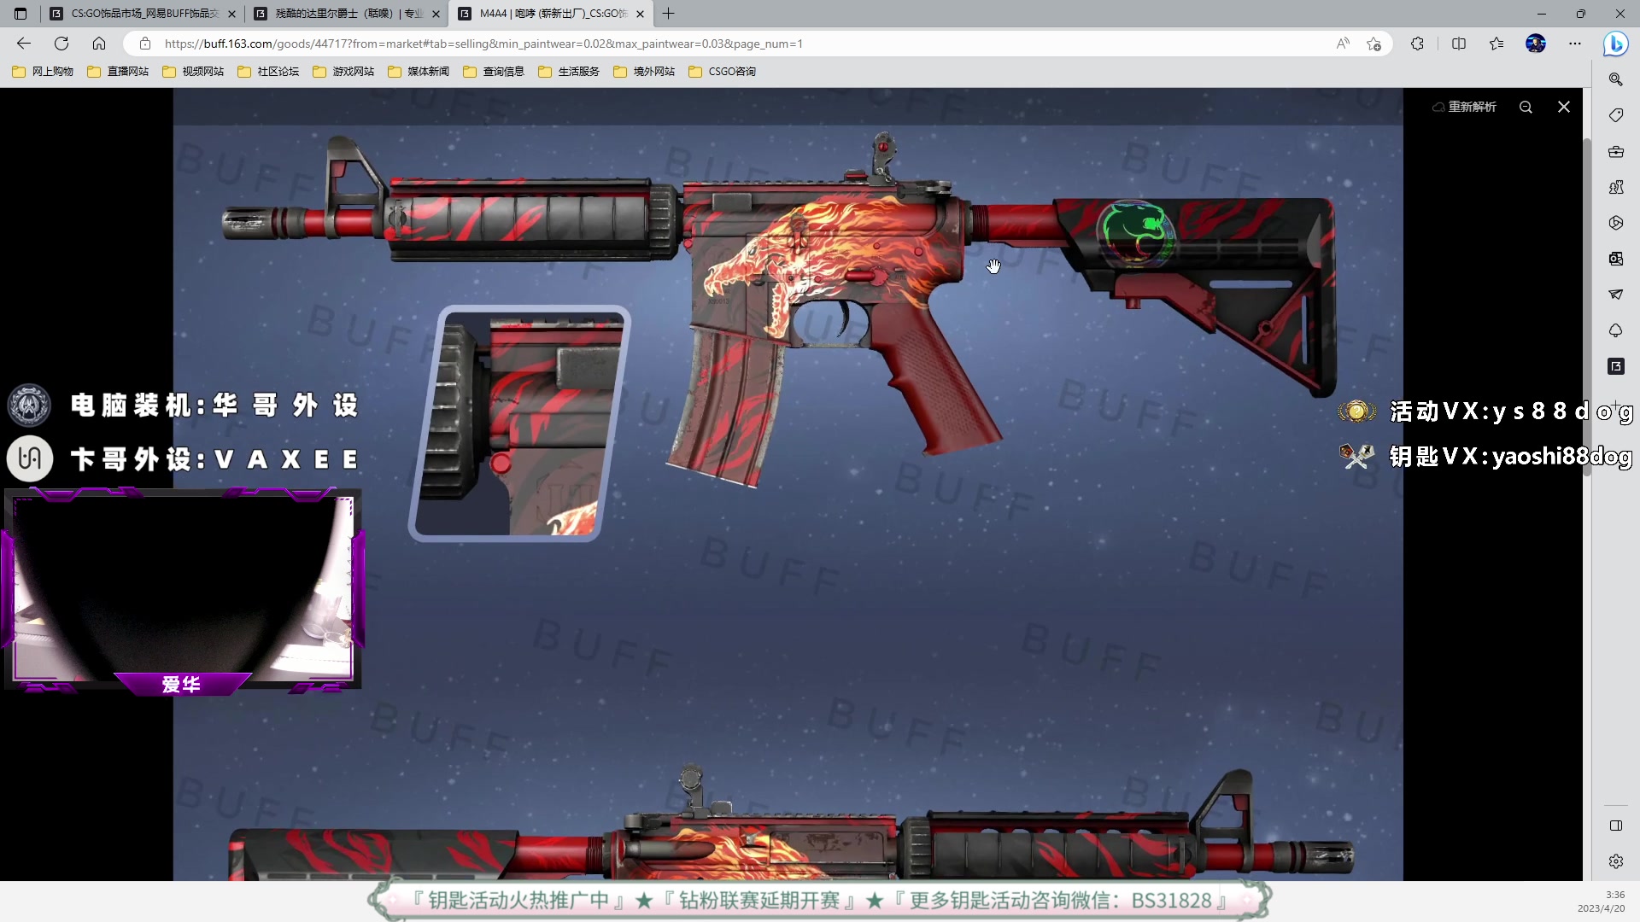Close the CS:GO饰品市场 tab
1640x922 pixels.
click(231, 14)
